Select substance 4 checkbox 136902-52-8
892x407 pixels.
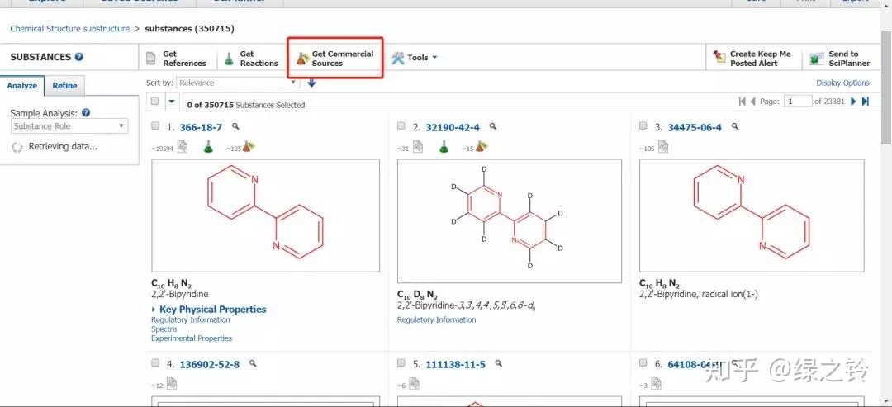tap(156, 362)
